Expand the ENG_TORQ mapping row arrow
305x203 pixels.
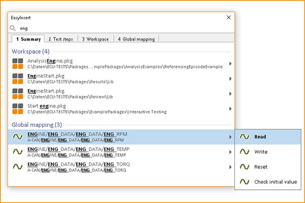pyautogui.click(x=231, y=166)
